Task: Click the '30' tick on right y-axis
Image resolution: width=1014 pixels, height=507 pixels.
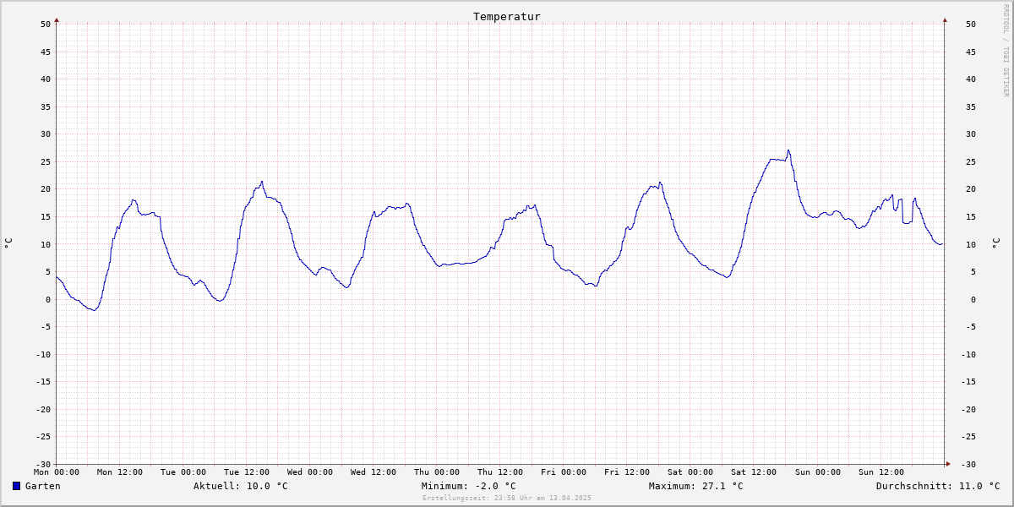Action: pyautogui.click(x=971, y=134)
